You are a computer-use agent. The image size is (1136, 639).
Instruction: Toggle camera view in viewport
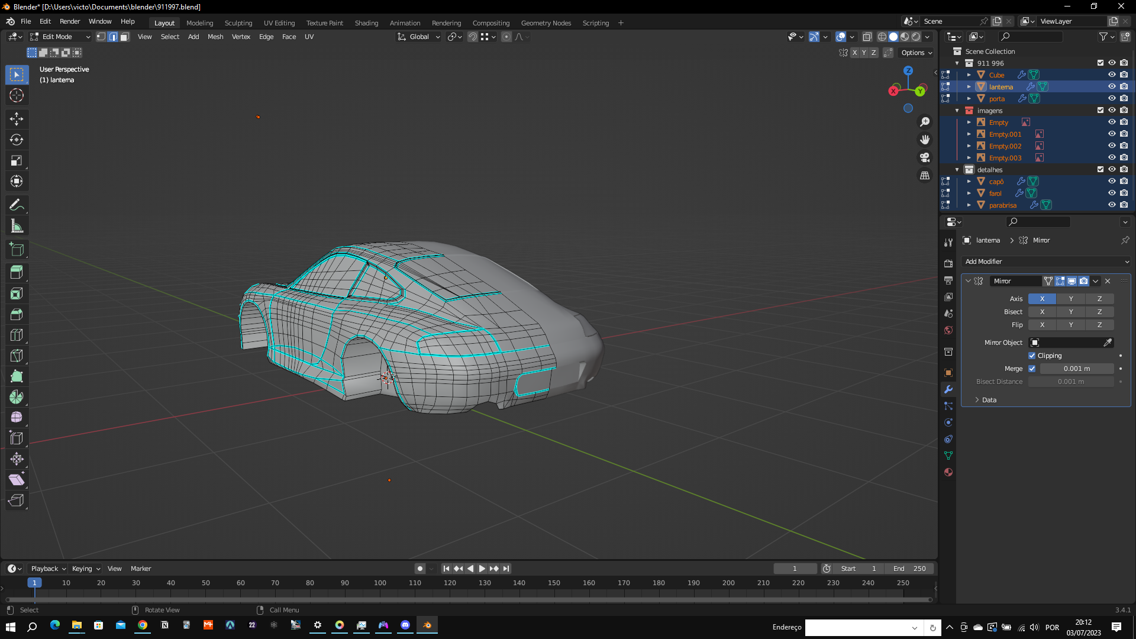[924, 157]
